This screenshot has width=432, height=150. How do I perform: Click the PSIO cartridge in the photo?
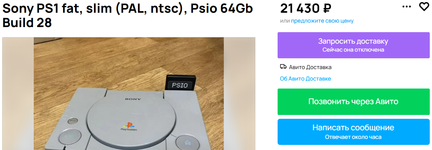coord(180,84)
